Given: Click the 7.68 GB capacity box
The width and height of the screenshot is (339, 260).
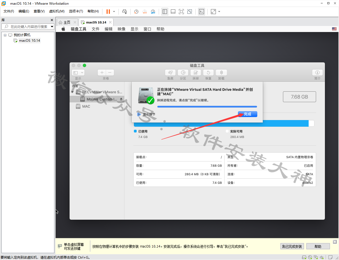Looking at the screenshot, I should [x=300, y=97].
